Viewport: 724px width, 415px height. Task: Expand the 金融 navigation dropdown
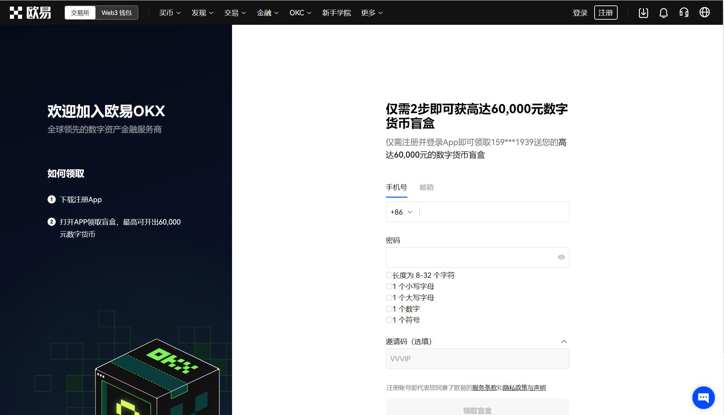(267, 13)
